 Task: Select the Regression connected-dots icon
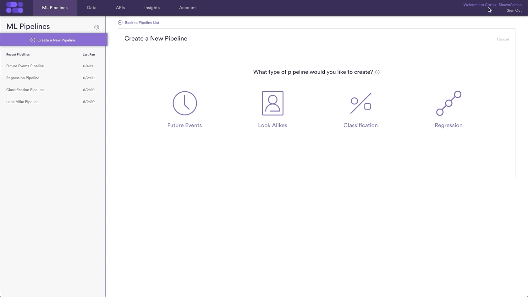[x=448, y=103]
